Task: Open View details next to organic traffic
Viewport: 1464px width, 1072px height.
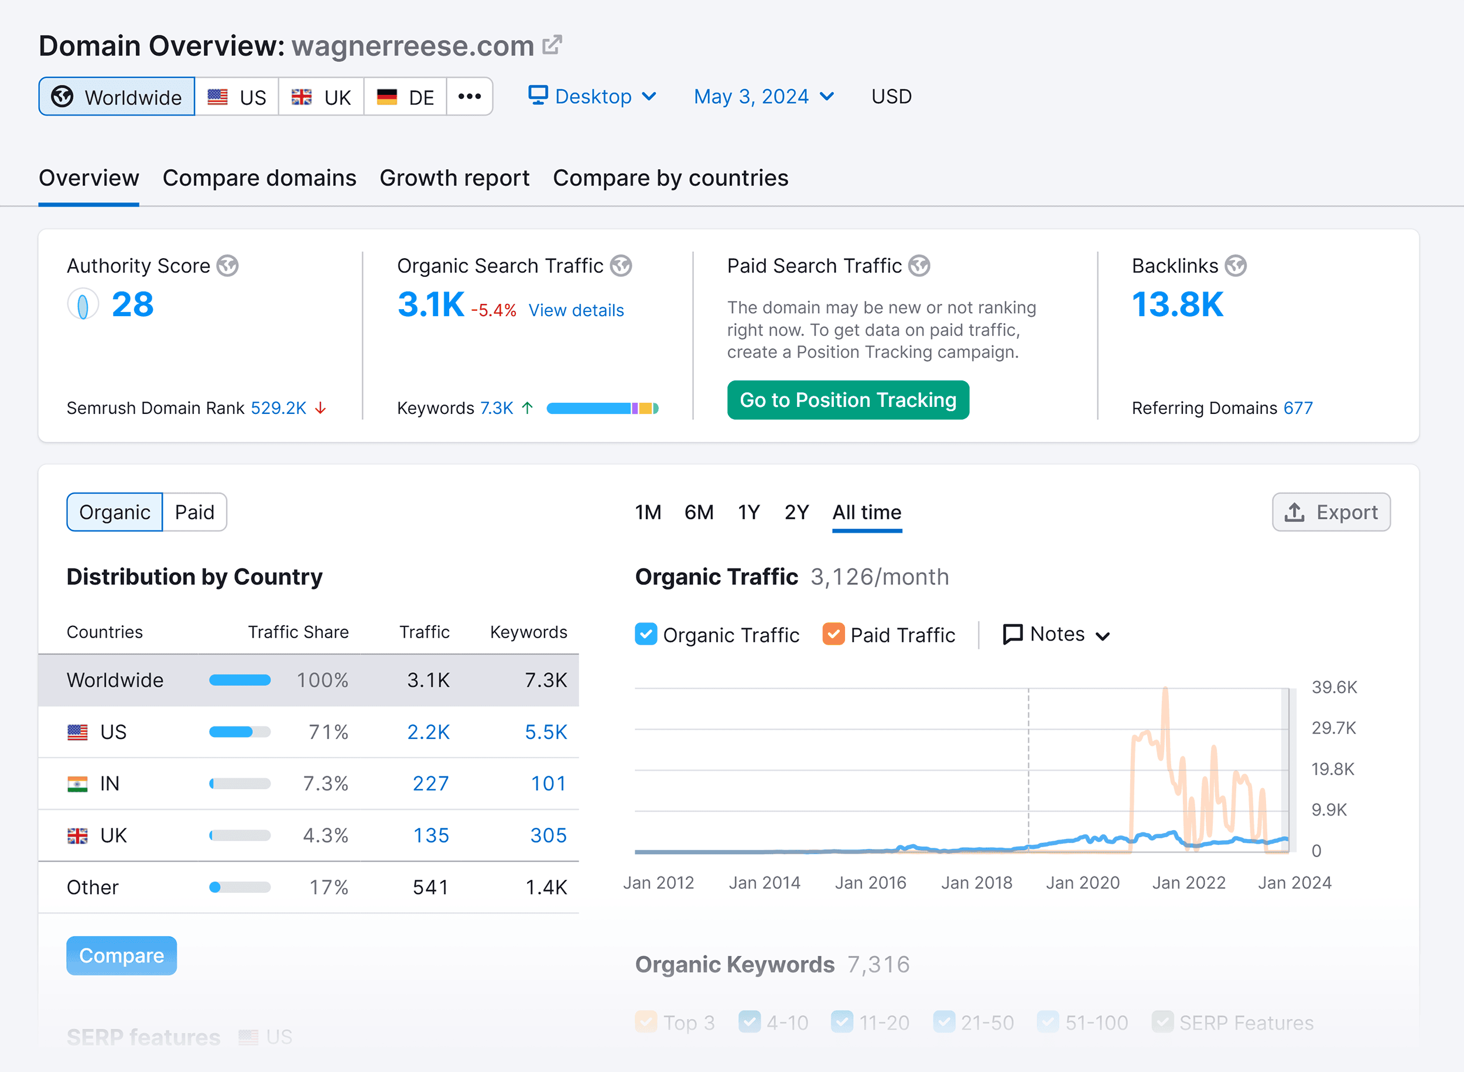Action: [x=576, y=310]
